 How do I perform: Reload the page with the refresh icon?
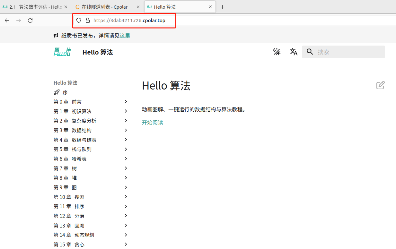click(30, 21)
